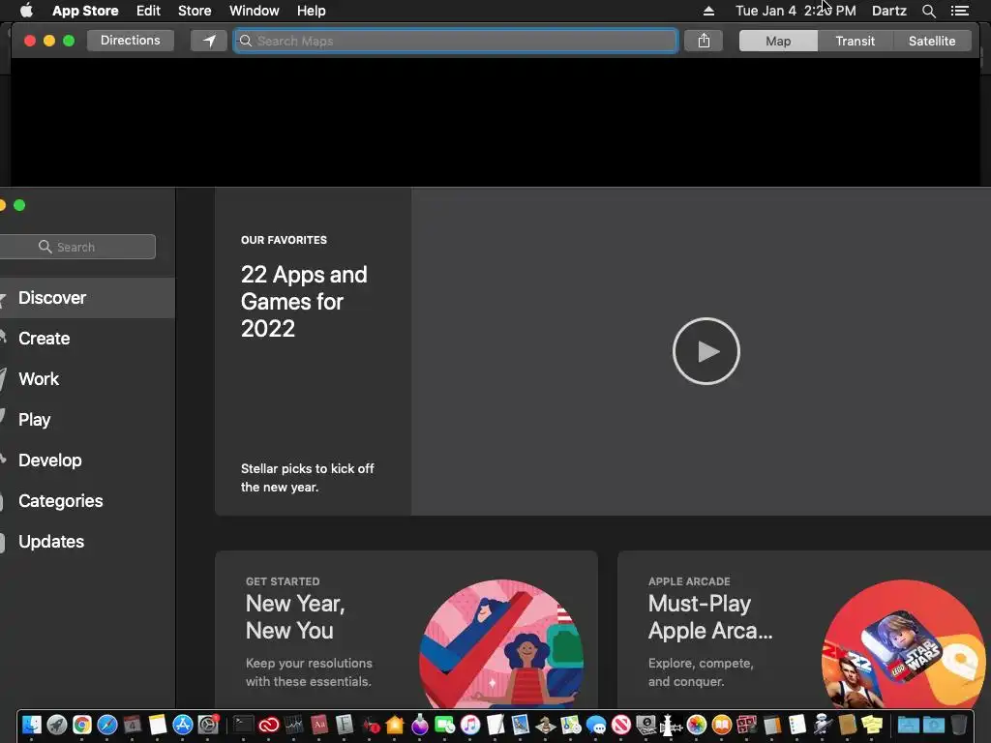Launch Google Chrome from the Dock

coord(82,725)
